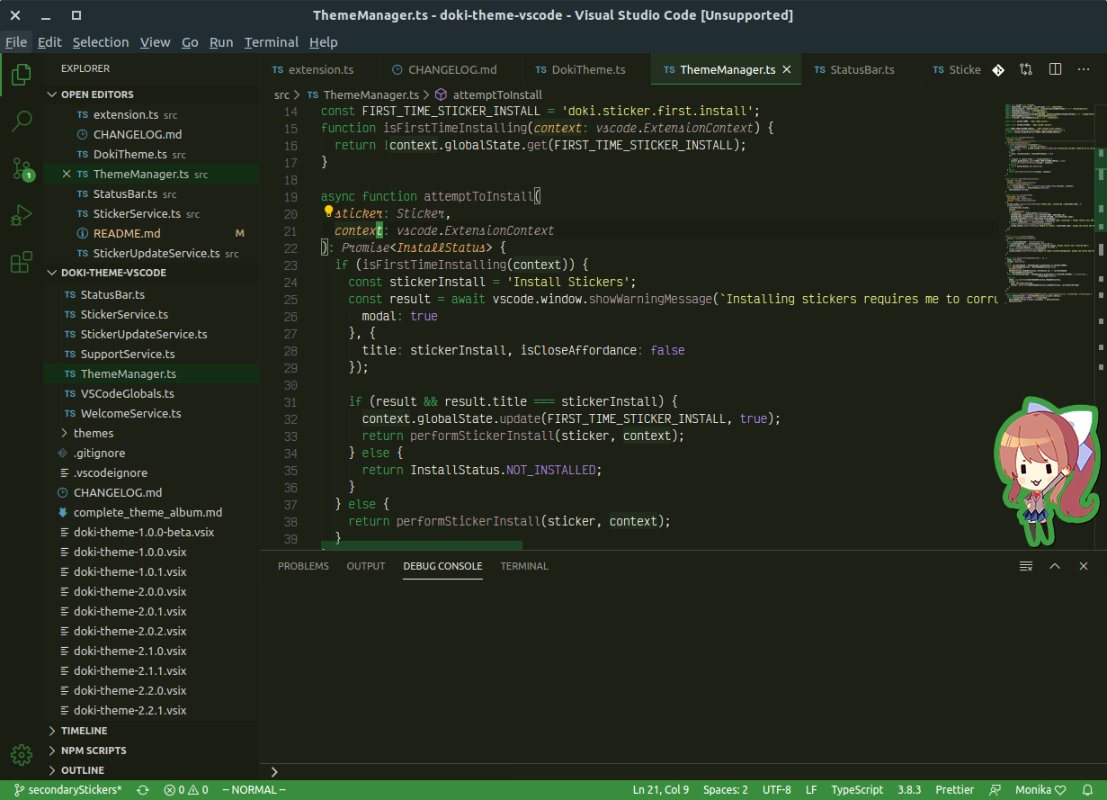The width and height of the screenshot is (1107, 800).
Task: Select the Debug Console panel tab
Action: [442, 566]
